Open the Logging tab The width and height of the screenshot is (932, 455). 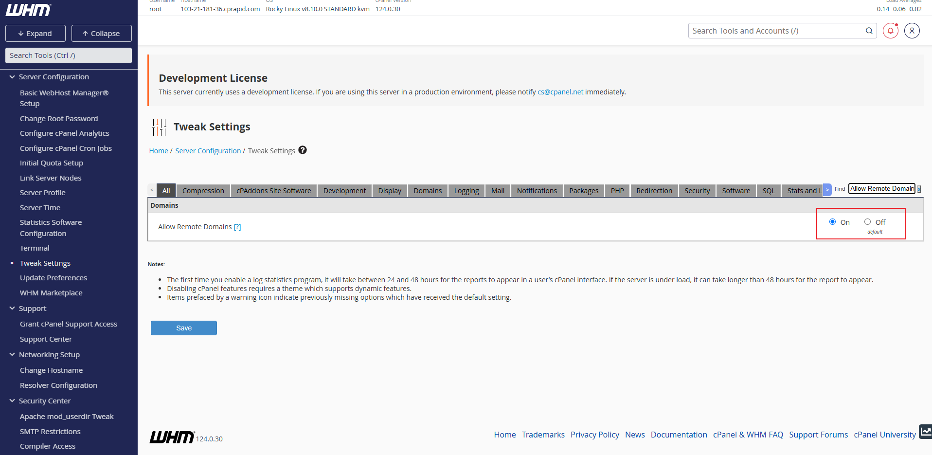pyautogui.click(x=466, y=191)
